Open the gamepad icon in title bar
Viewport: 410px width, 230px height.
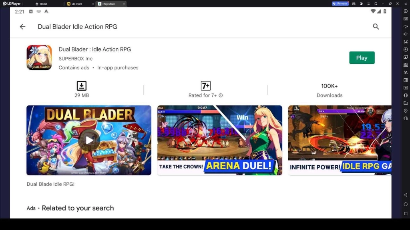(354, 4)
